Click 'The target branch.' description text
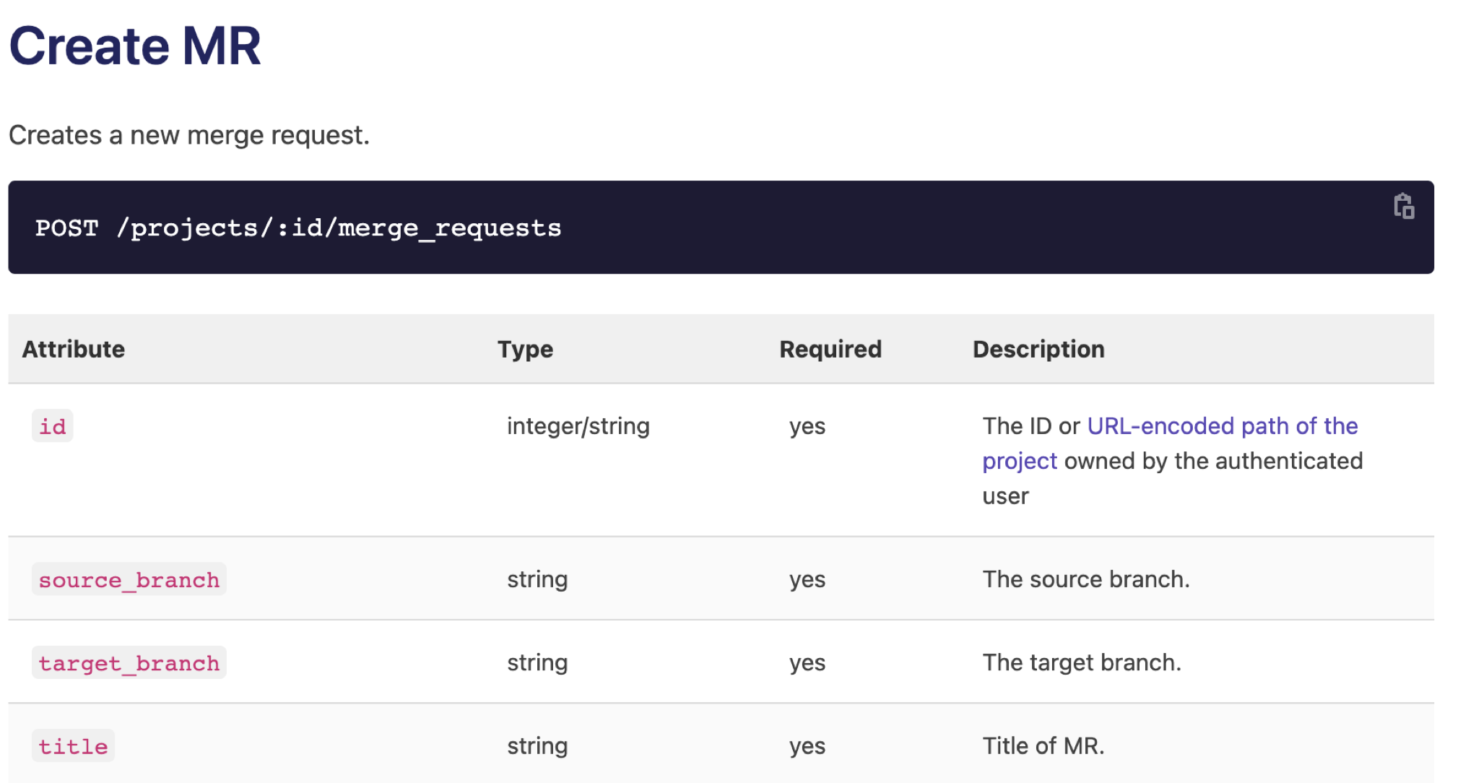The height and width of the screenshot is (783, 1476). tap(1081, 662)
